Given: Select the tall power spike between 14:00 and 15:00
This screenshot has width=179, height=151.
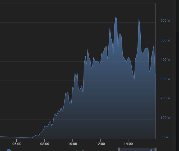Looking at the screenshot, I should point(139,19).
